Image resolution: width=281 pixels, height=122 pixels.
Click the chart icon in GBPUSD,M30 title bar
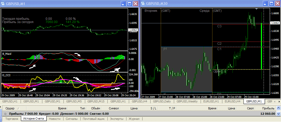tap(143, 3)
